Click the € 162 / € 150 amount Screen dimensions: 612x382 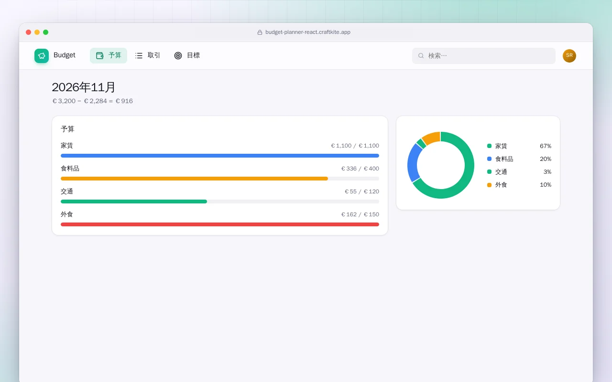(x=360, y=214)
